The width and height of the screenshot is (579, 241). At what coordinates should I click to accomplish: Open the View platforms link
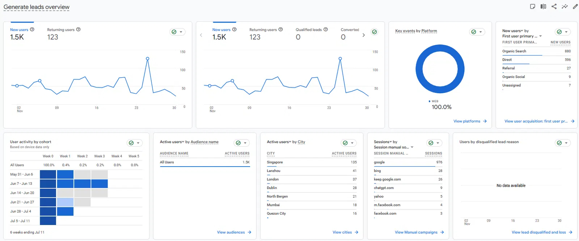tap(470, 121)
